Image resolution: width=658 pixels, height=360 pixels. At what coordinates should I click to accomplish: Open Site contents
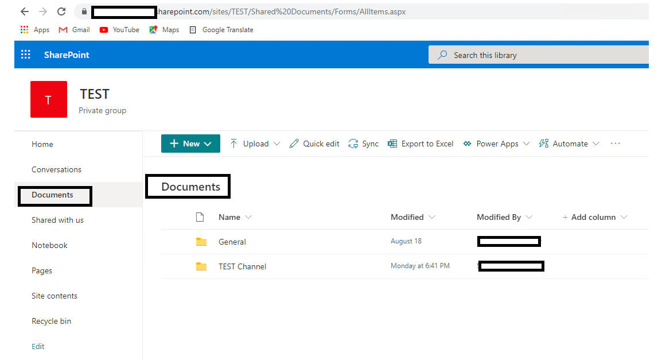[x=54, y=296]
